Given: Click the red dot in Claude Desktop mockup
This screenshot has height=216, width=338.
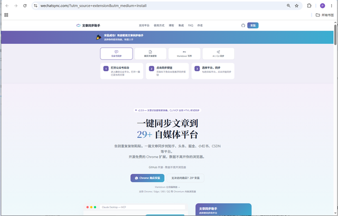Looking at the screenshot, I should pos(88,207).
